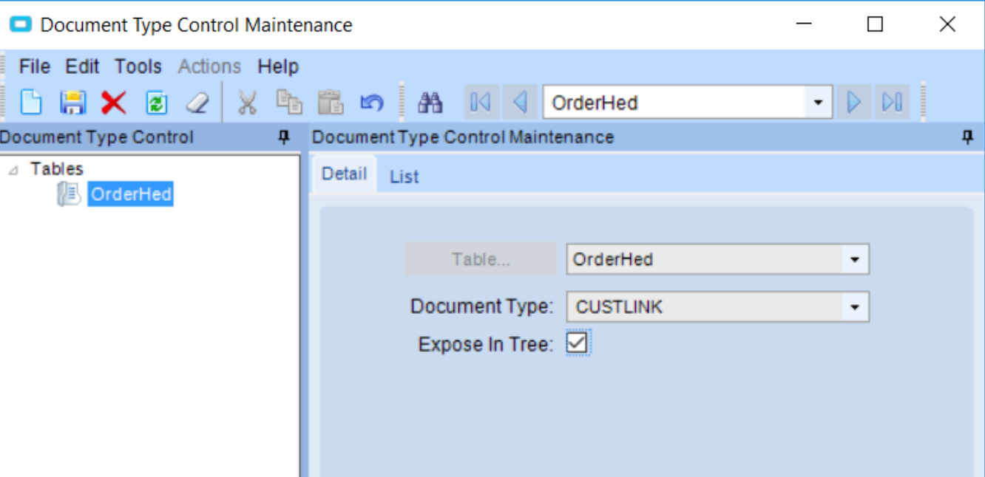
Task: Refresh data with green arrows icon
Action: tap(156, 102)
